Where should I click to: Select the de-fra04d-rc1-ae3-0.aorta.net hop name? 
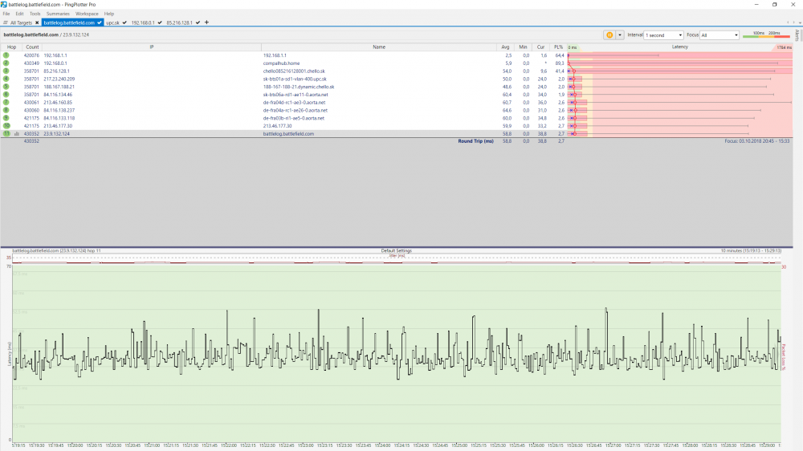pyautogui.click(x=294, y=103)
